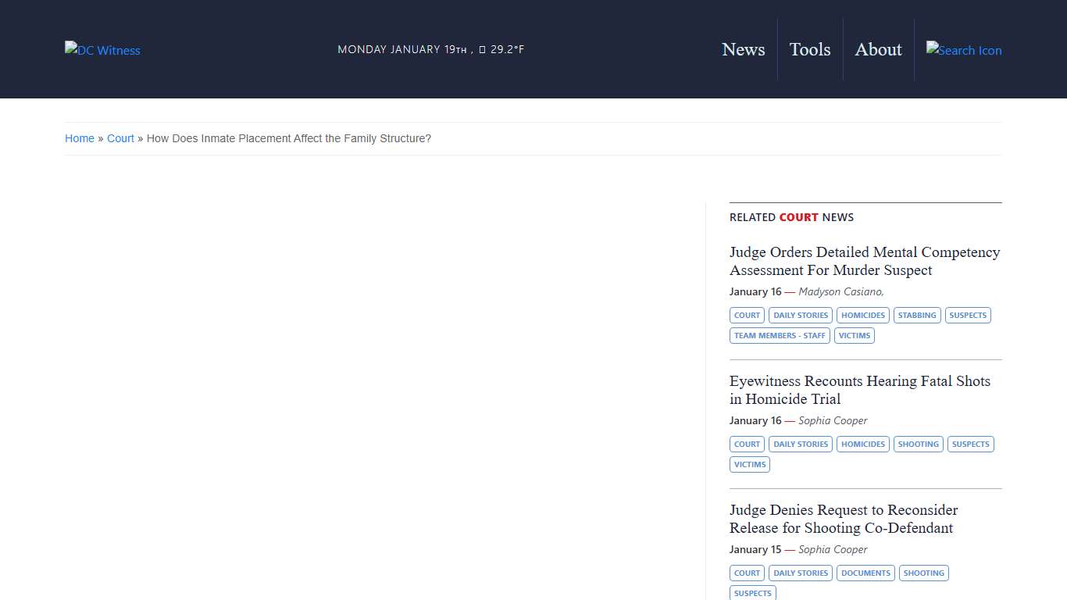Open Eyewitness Recounts Hearing Fatal Shots article

pyautogui.click(x=859, y=390)
